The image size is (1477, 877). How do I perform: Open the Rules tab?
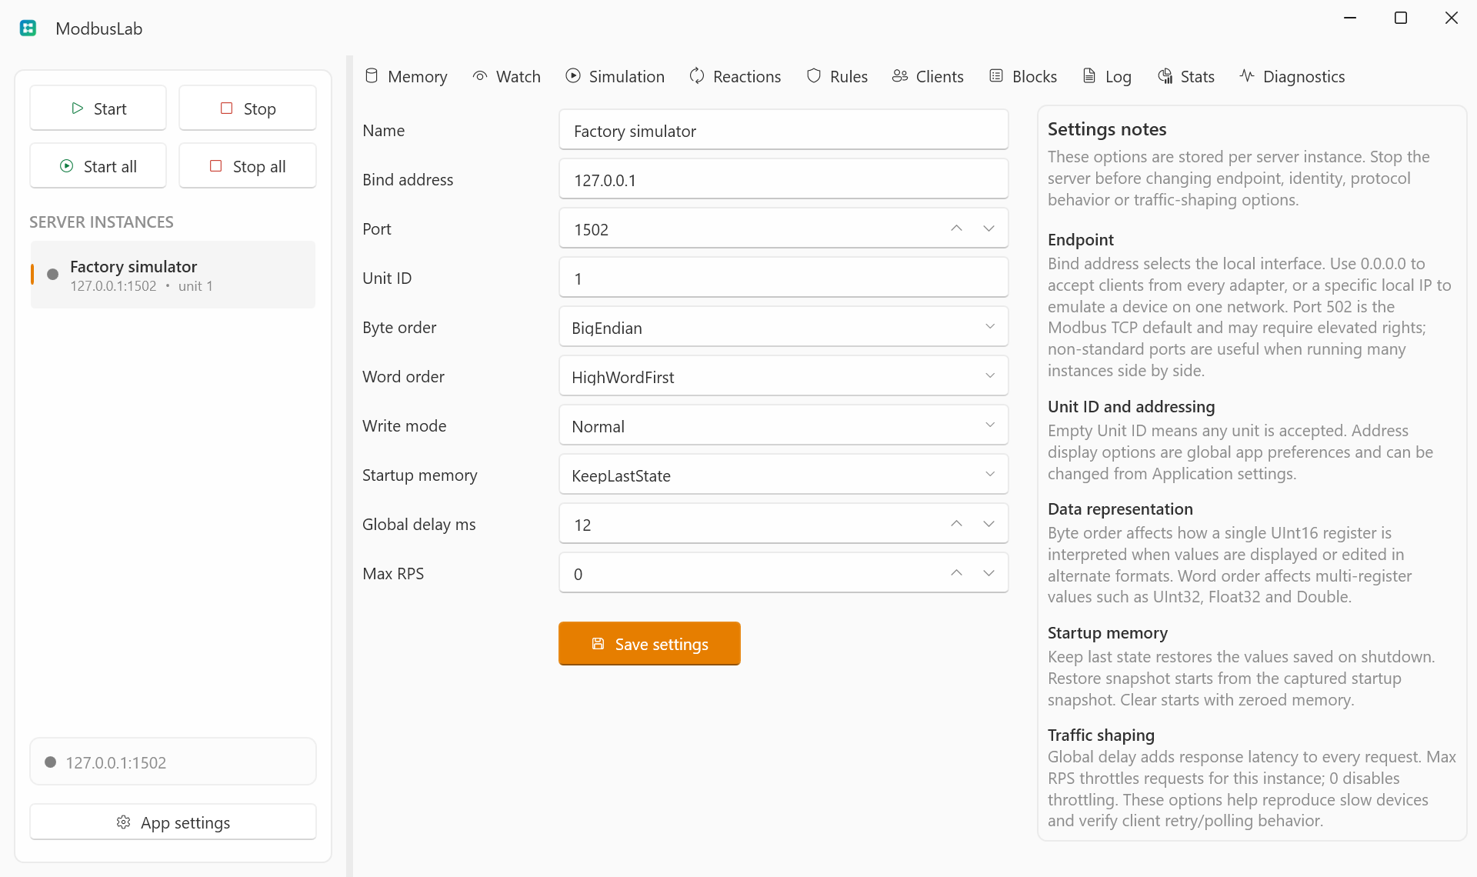[837, 76]
